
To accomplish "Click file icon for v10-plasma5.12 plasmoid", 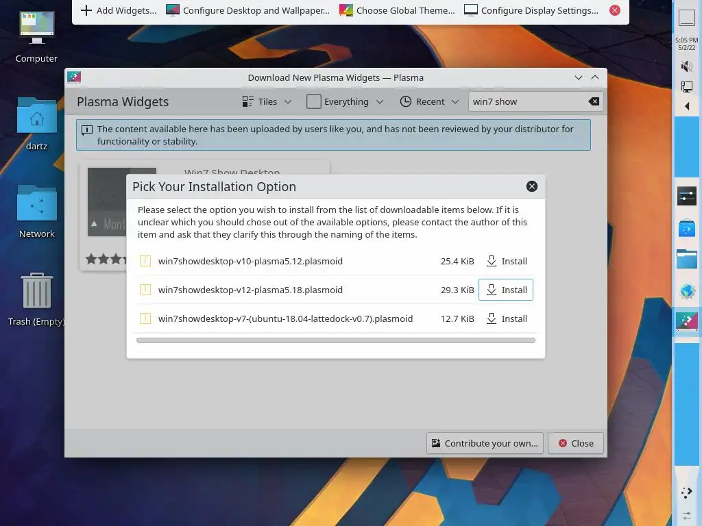I will pyautogui.click(x=145, y=261).
